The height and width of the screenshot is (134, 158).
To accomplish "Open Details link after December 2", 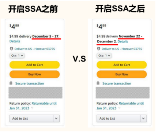I will [x=123, y=41].
